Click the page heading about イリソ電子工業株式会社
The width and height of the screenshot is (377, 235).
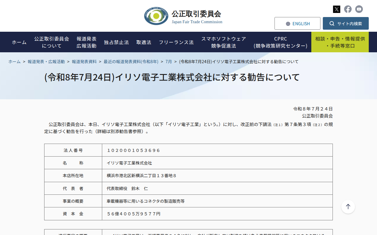tap(172, 77)
